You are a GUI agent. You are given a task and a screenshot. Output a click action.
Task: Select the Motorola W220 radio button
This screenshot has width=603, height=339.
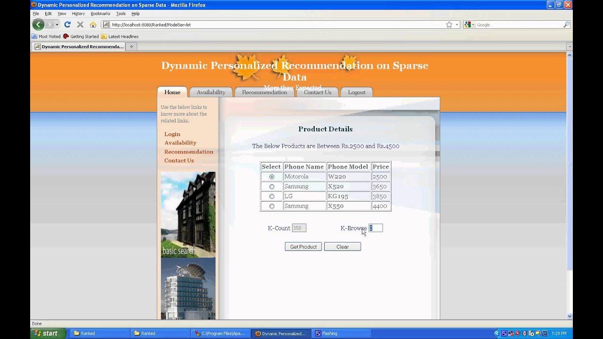point(272,177)
